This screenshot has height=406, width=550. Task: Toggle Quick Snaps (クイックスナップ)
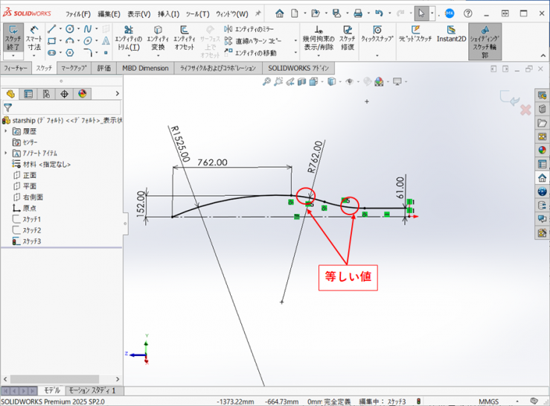pos(377,34)
